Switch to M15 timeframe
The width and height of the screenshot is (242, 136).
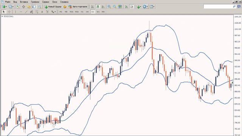71,12
